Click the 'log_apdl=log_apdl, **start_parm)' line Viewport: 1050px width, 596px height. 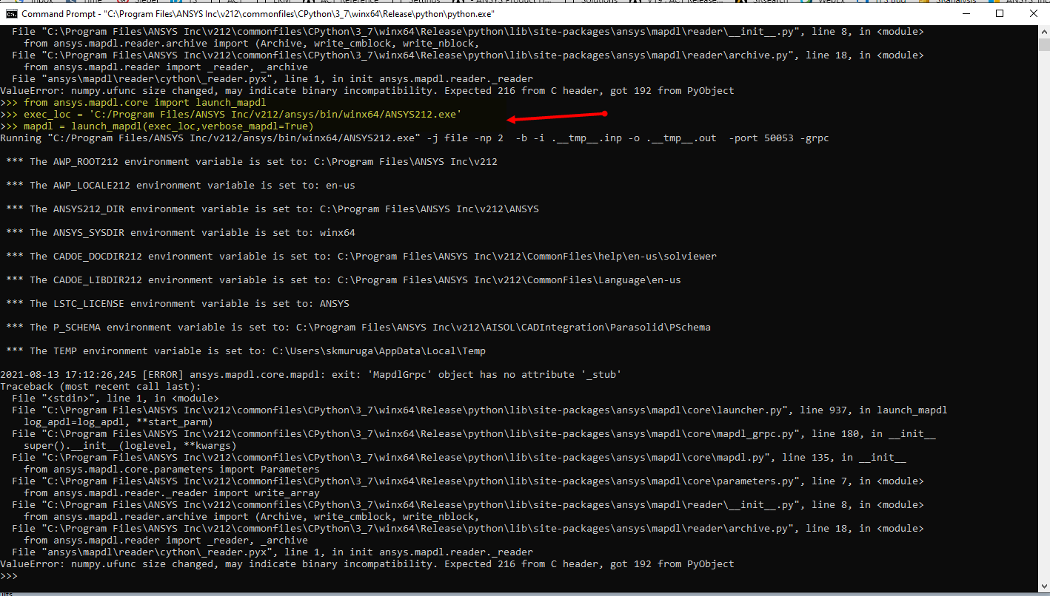[x=118, y=422]
